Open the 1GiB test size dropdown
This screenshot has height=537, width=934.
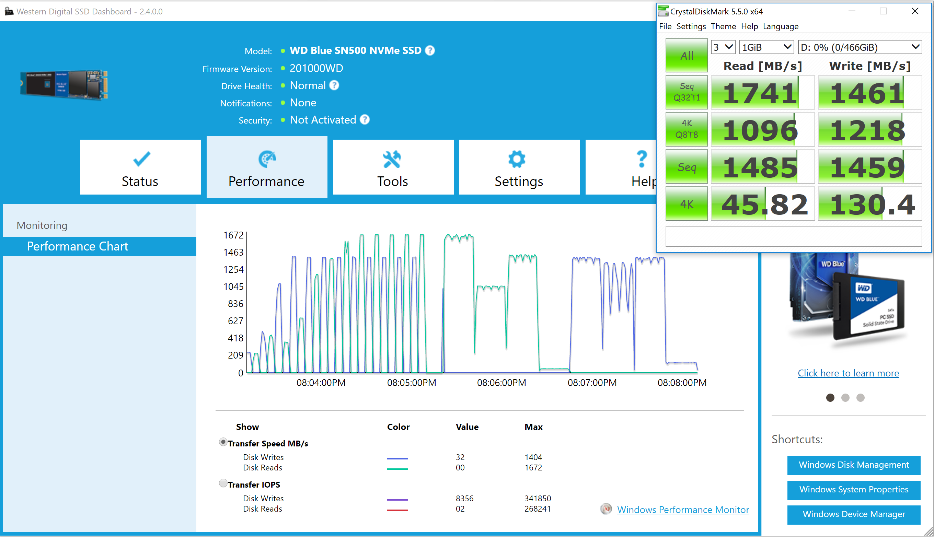pyautogui.click(x=766, y=47)
